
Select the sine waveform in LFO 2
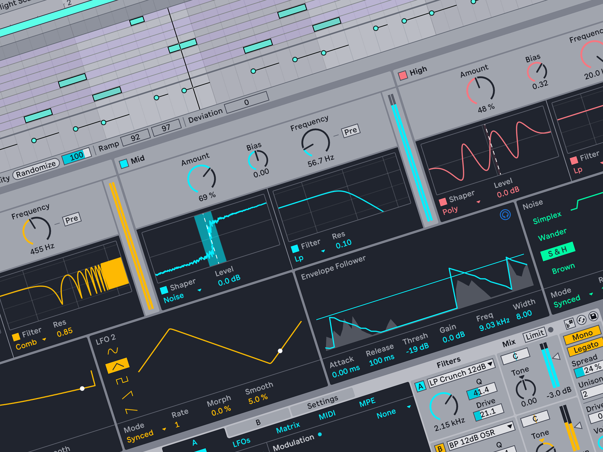(113, 351)
